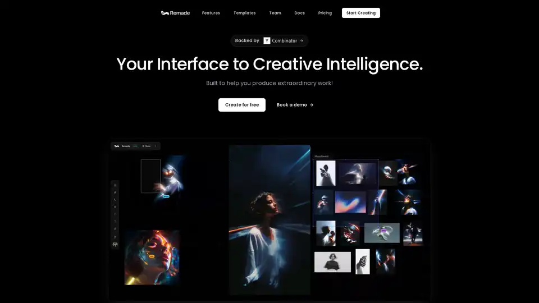This screenshot has width=539, height=303.
Task: Click the Start Creating button
Action: click(x=361, y=13)
